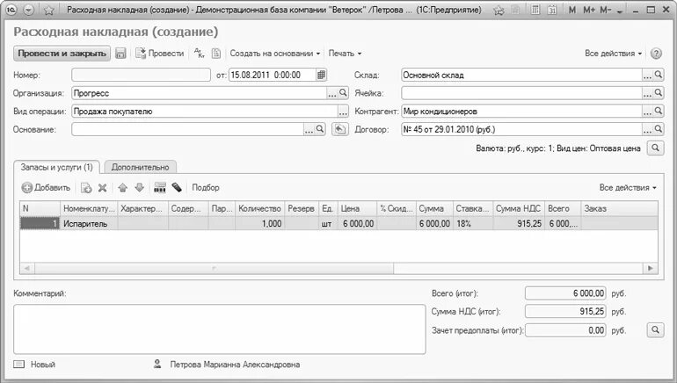Click the M memory button in title bar
This screenshot has height=383, width=677.
tap(572, 10)
